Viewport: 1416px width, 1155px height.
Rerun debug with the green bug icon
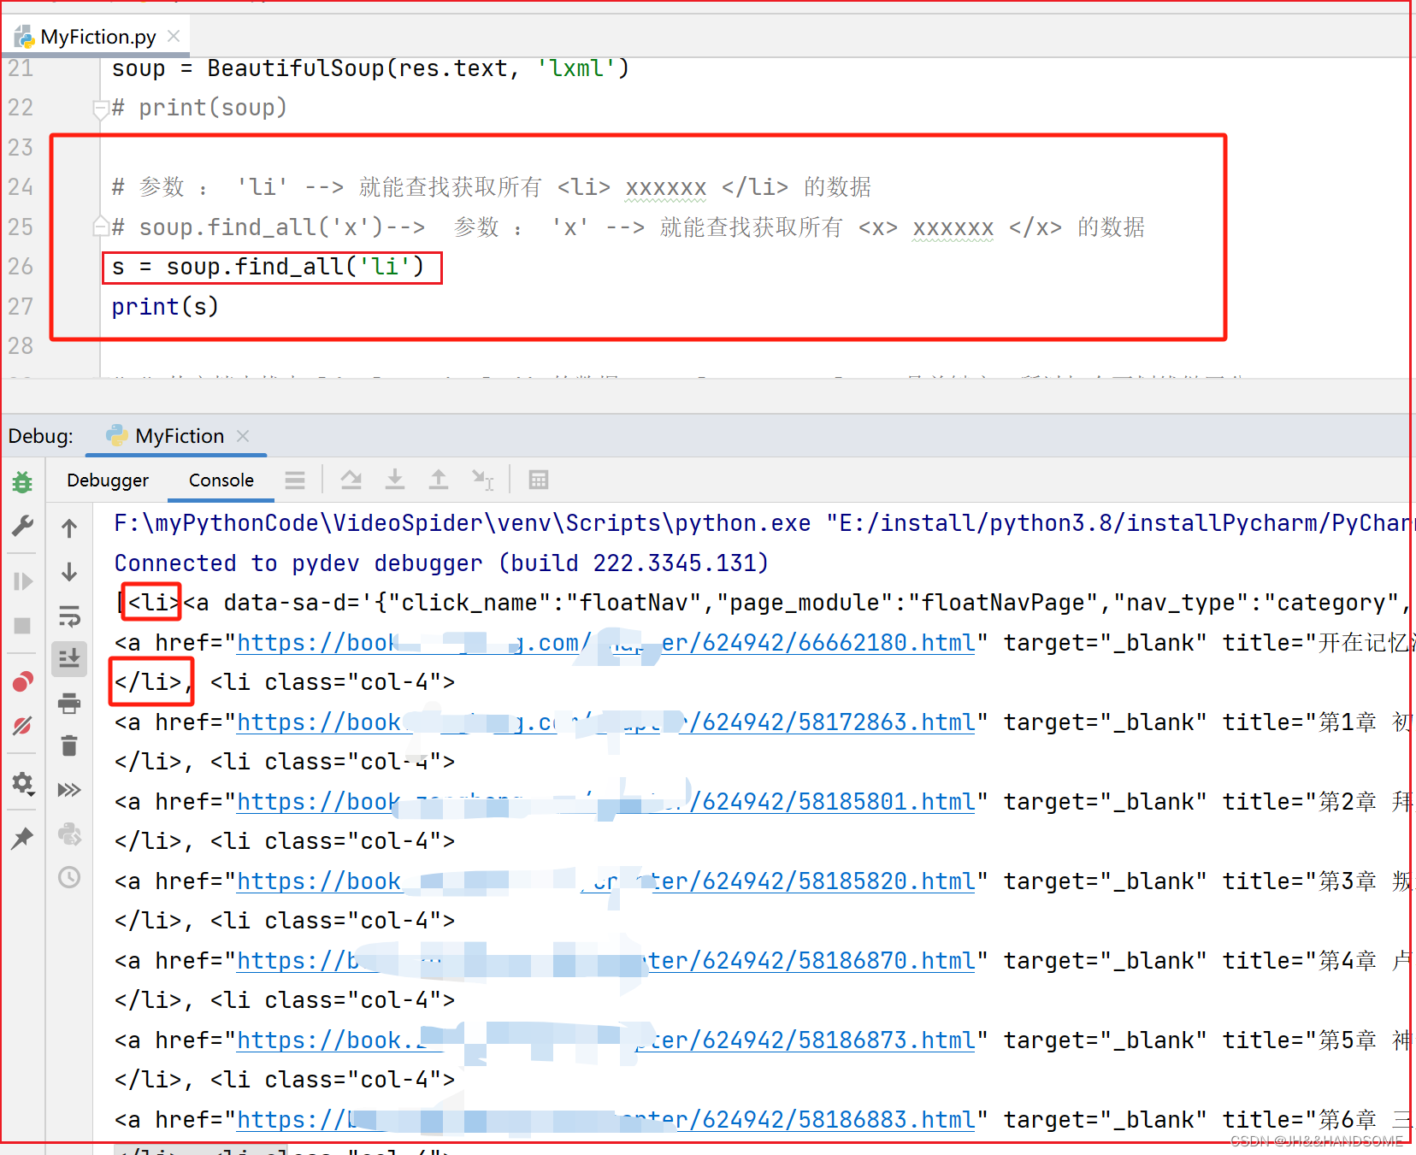(22, 482)
